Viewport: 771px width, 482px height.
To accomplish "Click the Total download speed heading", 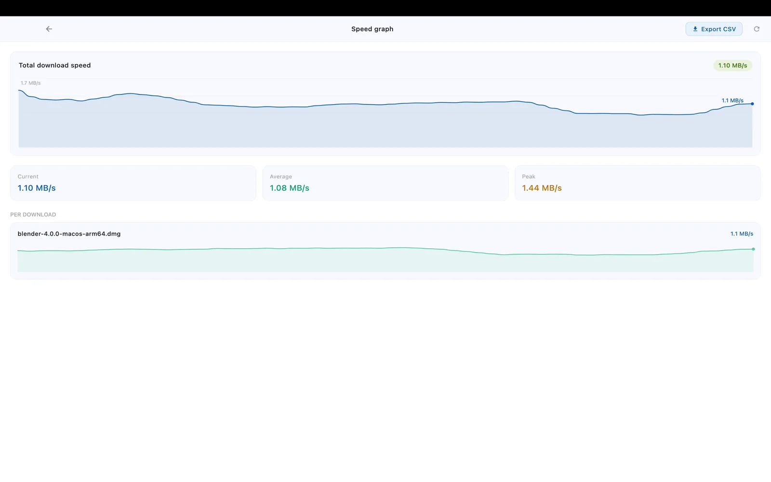I will [54, 65].
